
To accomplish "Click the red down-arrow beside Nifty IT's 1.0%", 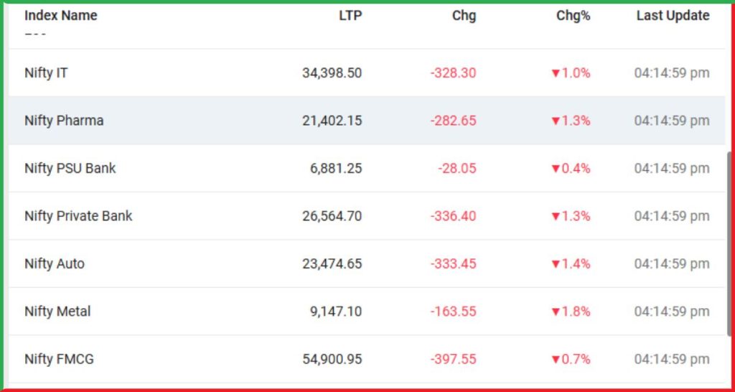I will (x=556, y=73).
